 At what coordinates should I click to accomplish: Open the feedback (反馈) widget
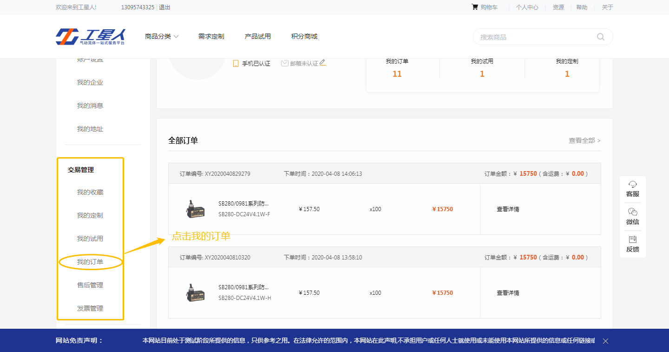pos(632,244)
